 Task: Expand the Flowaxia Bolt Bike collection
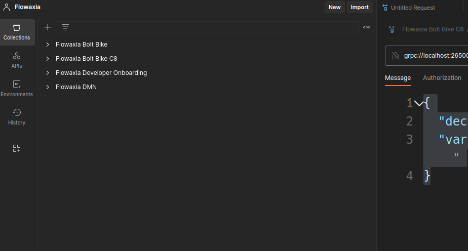(x=48, y=45)
